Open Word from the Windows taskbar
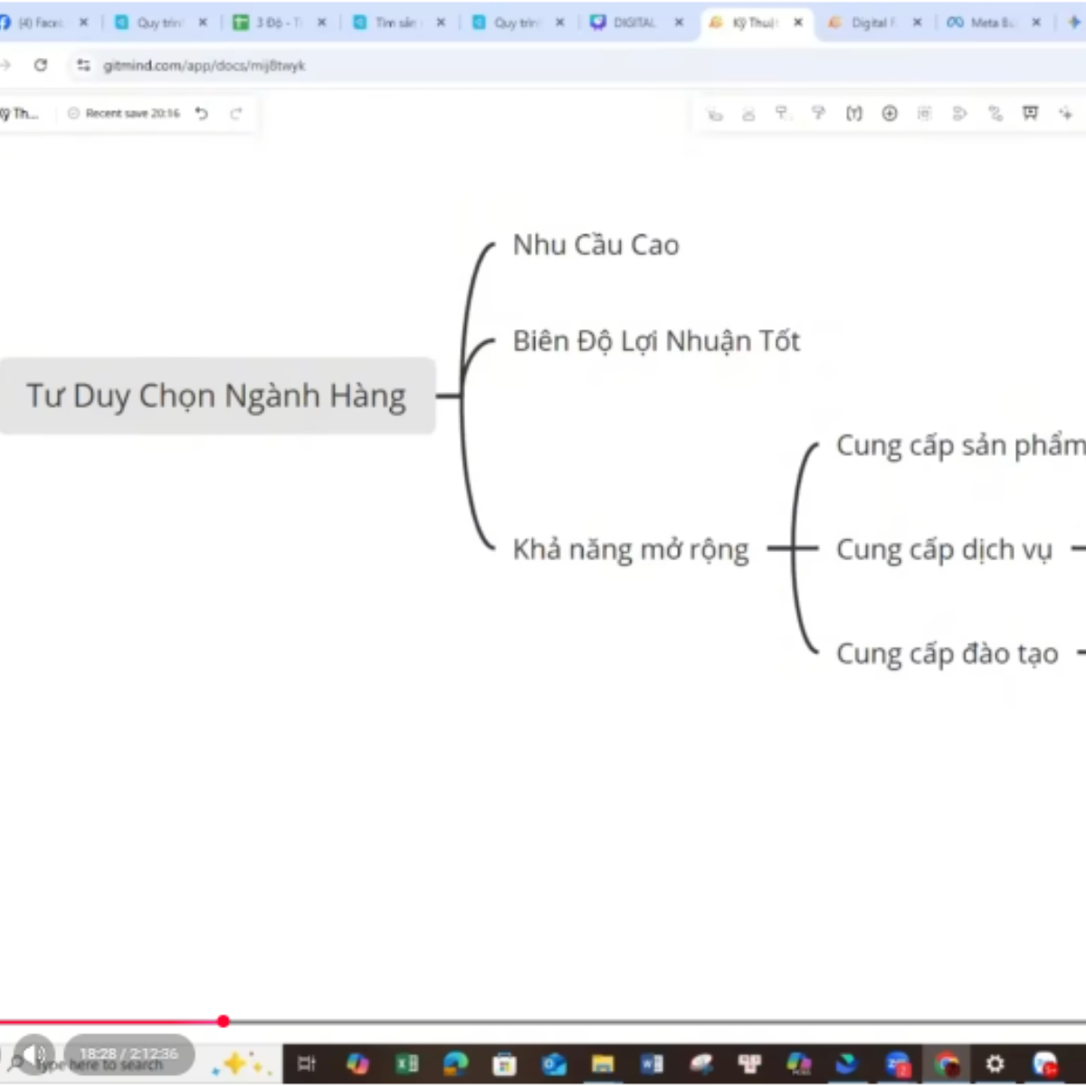 pos(652,1063)
